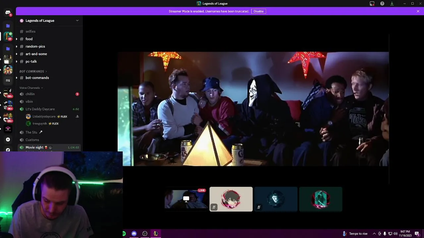The image size is (424, 238).
Task: Select the anime avatar participant tile
Action: point(231,199)
